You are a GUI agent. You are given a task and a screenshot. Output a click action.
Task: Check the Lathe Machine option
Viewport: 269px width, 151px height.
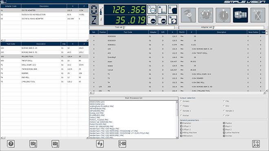click(x=224, y=133)
